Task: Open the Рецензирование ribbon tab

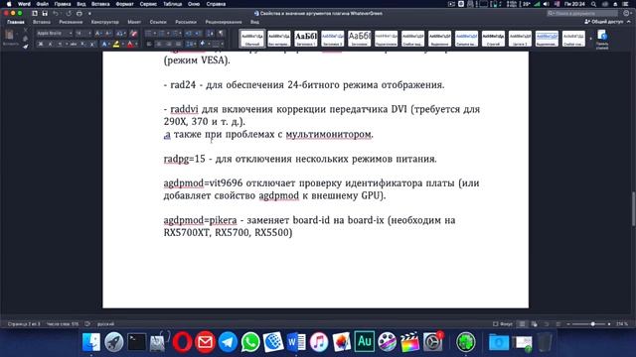Action: click(x=223, y=22)
